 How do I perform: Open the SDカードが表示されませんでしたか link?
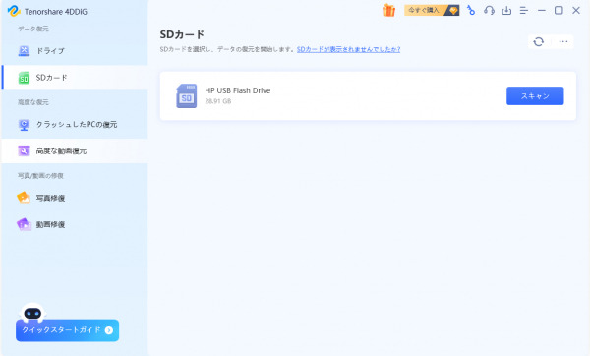coord(348,49)
